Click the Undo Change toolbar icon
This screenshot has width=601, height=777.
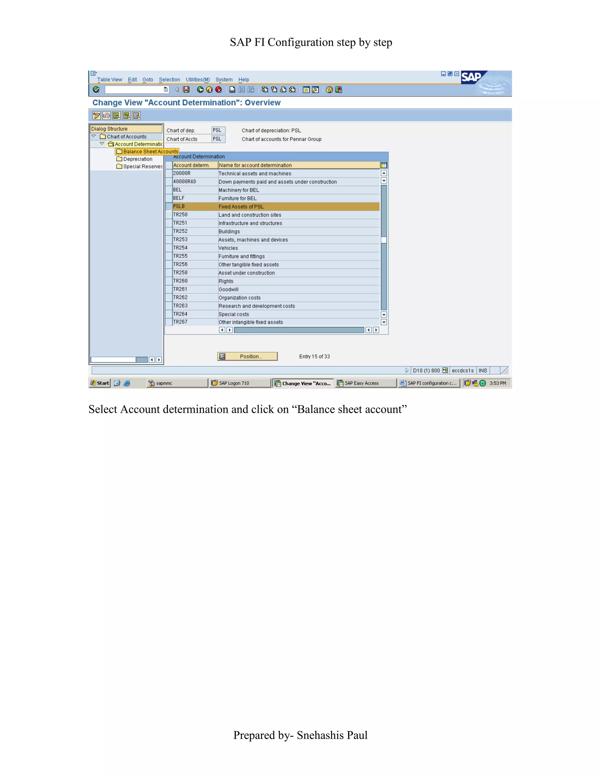pos(107,115)
